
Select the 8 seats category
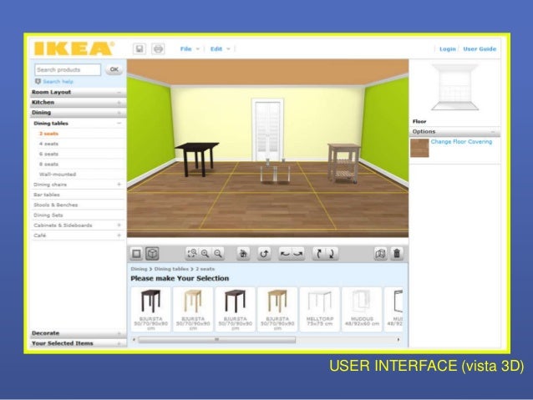[x=48, y=165]
